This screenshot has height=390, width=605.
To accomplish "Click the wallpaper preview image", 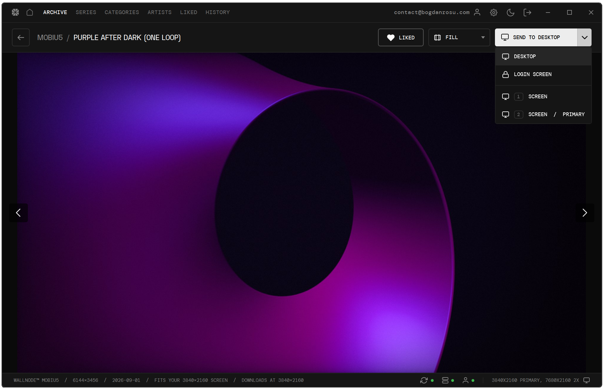I will pyautogui.click(x=301, y=213).
